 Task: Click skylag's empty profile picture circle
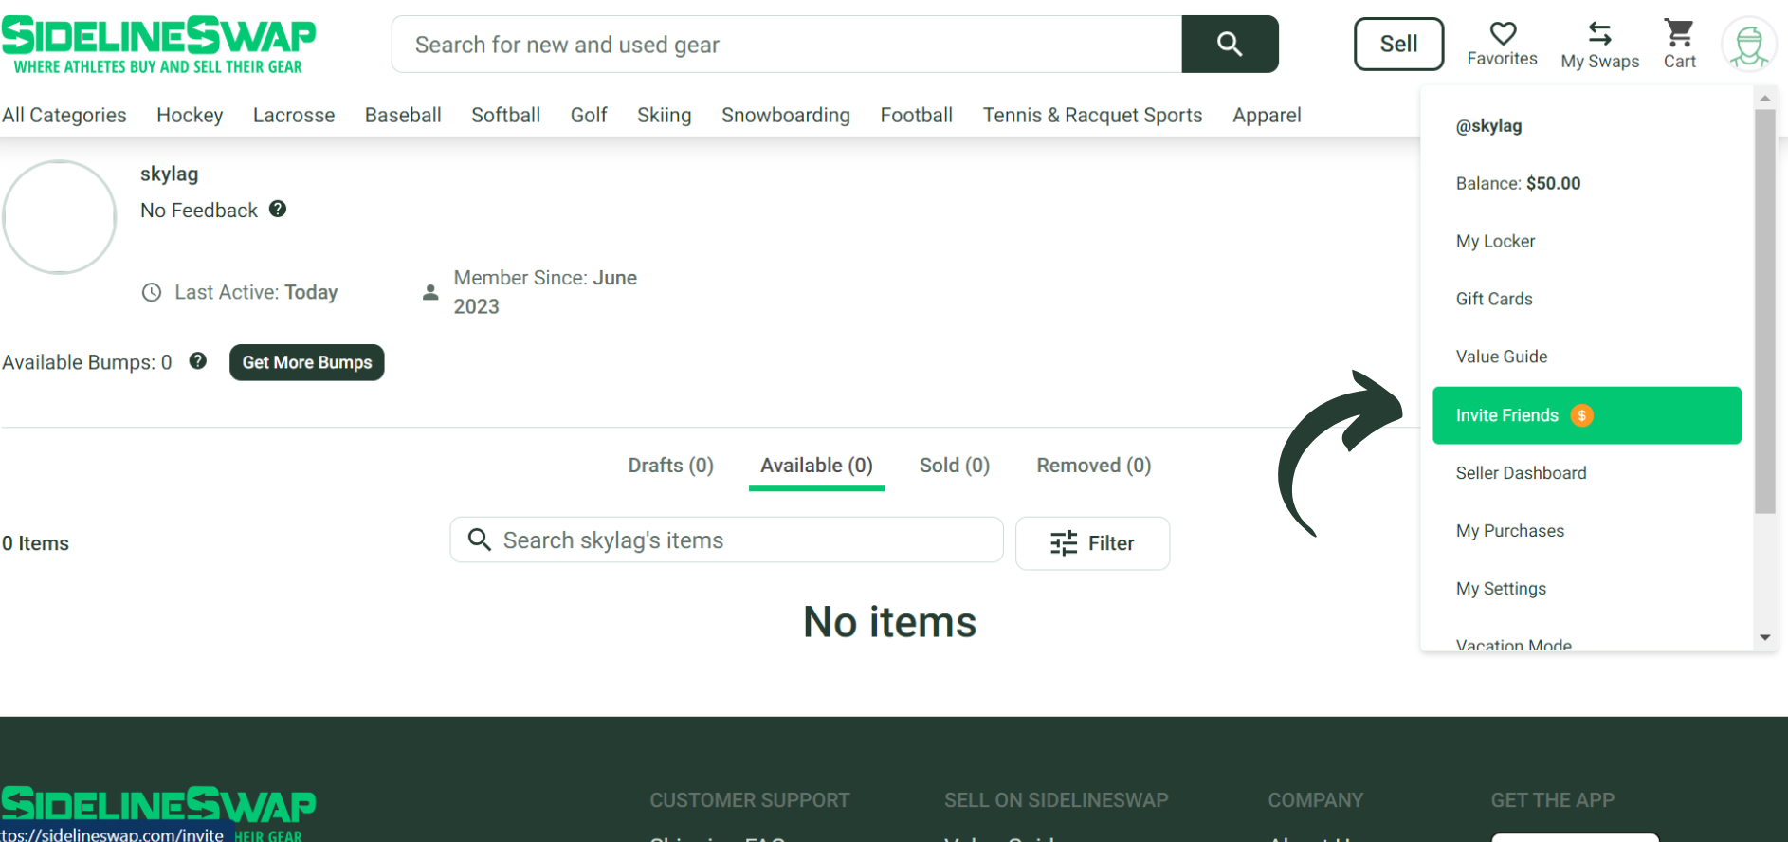pos(60,217)
